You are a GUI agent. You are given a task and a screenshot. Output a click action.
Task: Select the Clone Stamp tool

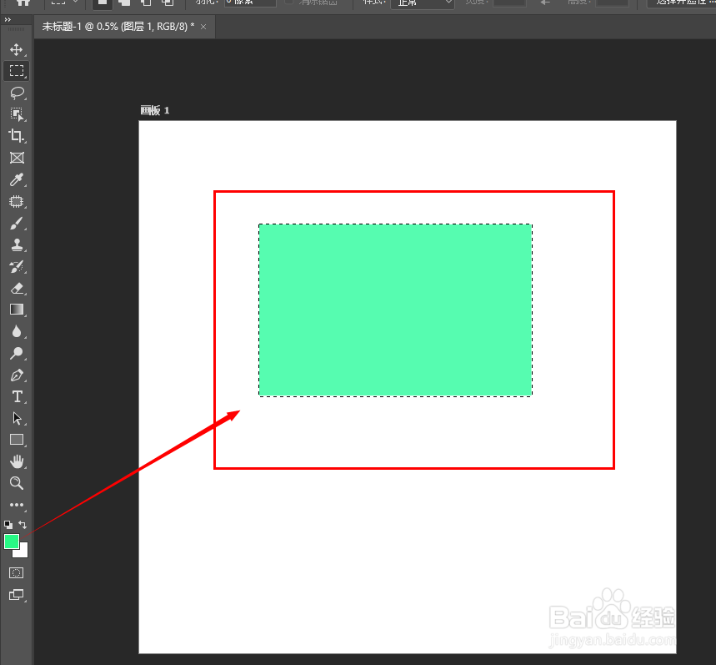click(17, 245)
